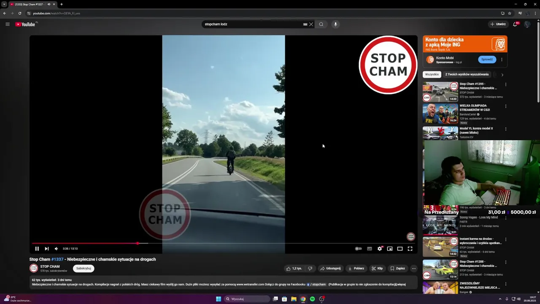Viewport: 540px width, 304px height.
Task: Open the Utwórz create menu
Action: pos(498,24)
